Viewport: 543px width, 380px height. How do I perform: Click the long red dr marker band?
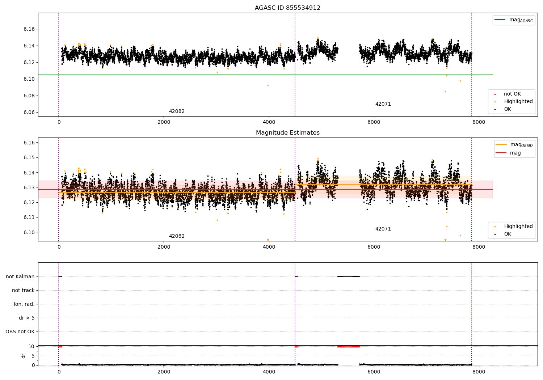349,346
